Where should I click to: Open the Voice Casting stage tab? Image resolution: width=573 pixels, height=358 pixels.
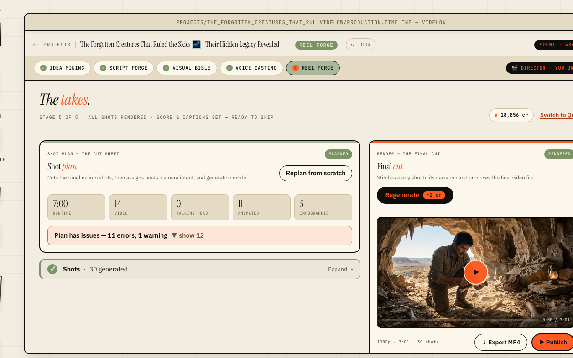(x=251, y=68)
